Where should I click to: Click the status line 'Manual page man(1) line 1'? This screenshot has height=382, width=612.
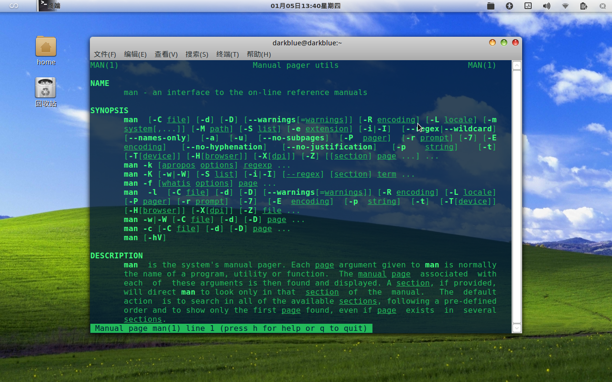click(x=231, y=329)
